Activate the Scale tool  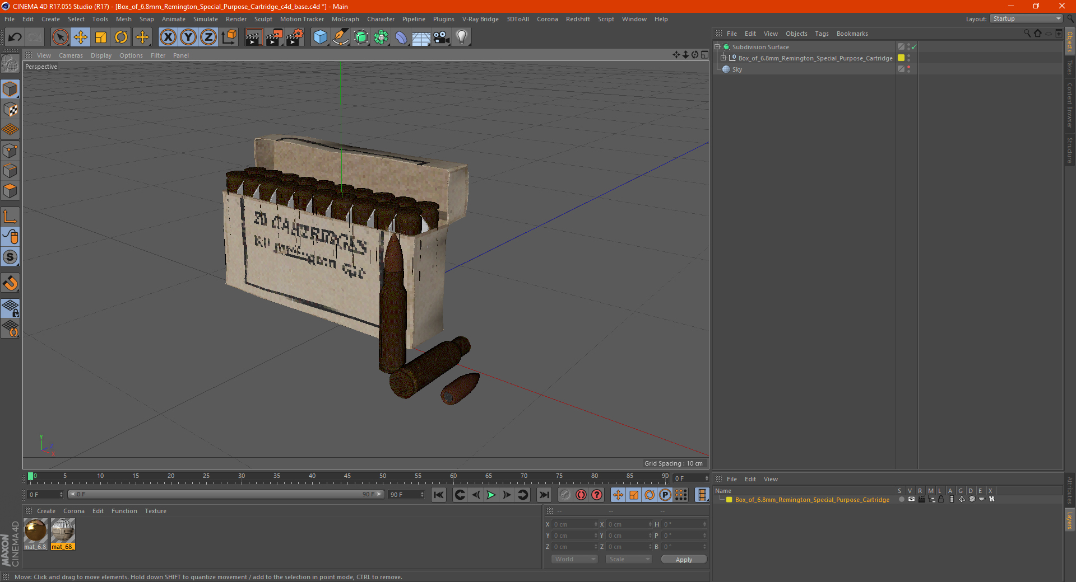[101, 37]
